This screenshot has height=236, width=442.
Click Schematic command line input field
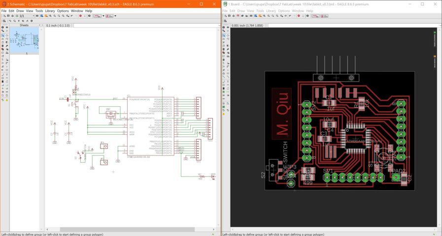point(146,26)
